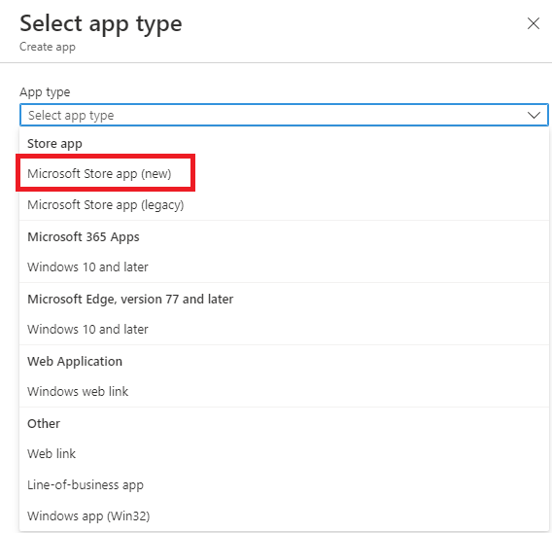This screenshot has width=552, height=533.
Task: Collapse the App type dropdown chevron
Action: point(534,115)
